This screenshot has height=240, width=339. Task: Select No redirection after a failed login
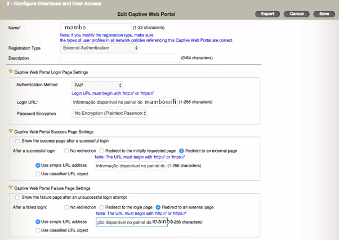pos(66,207)
